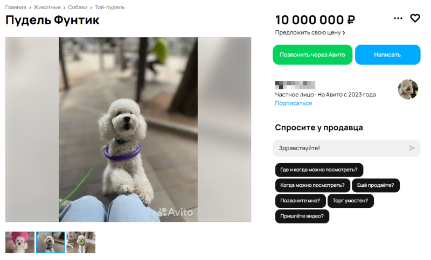Click the 'Написать' button
The width and height of the screenshot is (431, 260).
click(387, 54)
